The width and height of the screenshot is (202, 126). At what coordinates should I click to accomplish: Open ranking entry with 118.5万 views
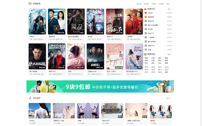tap(158, 13)
